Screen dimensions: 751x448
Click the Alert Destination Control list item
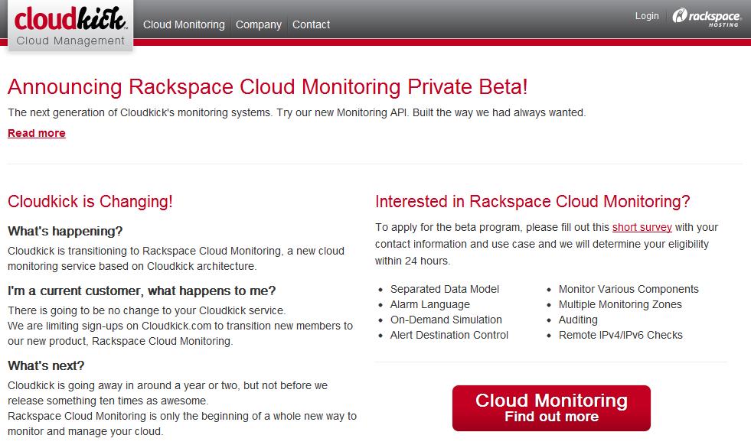449,335
